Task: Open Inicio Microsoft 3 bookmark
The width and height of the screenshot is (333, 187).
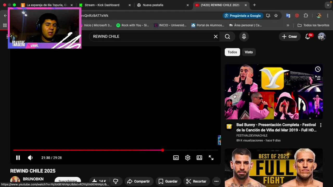Action: point(98,25)
